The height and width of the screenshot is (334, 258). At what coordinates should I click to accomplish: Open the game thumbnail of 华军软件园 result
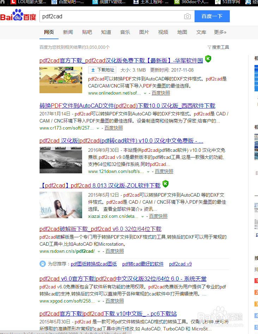61,80
